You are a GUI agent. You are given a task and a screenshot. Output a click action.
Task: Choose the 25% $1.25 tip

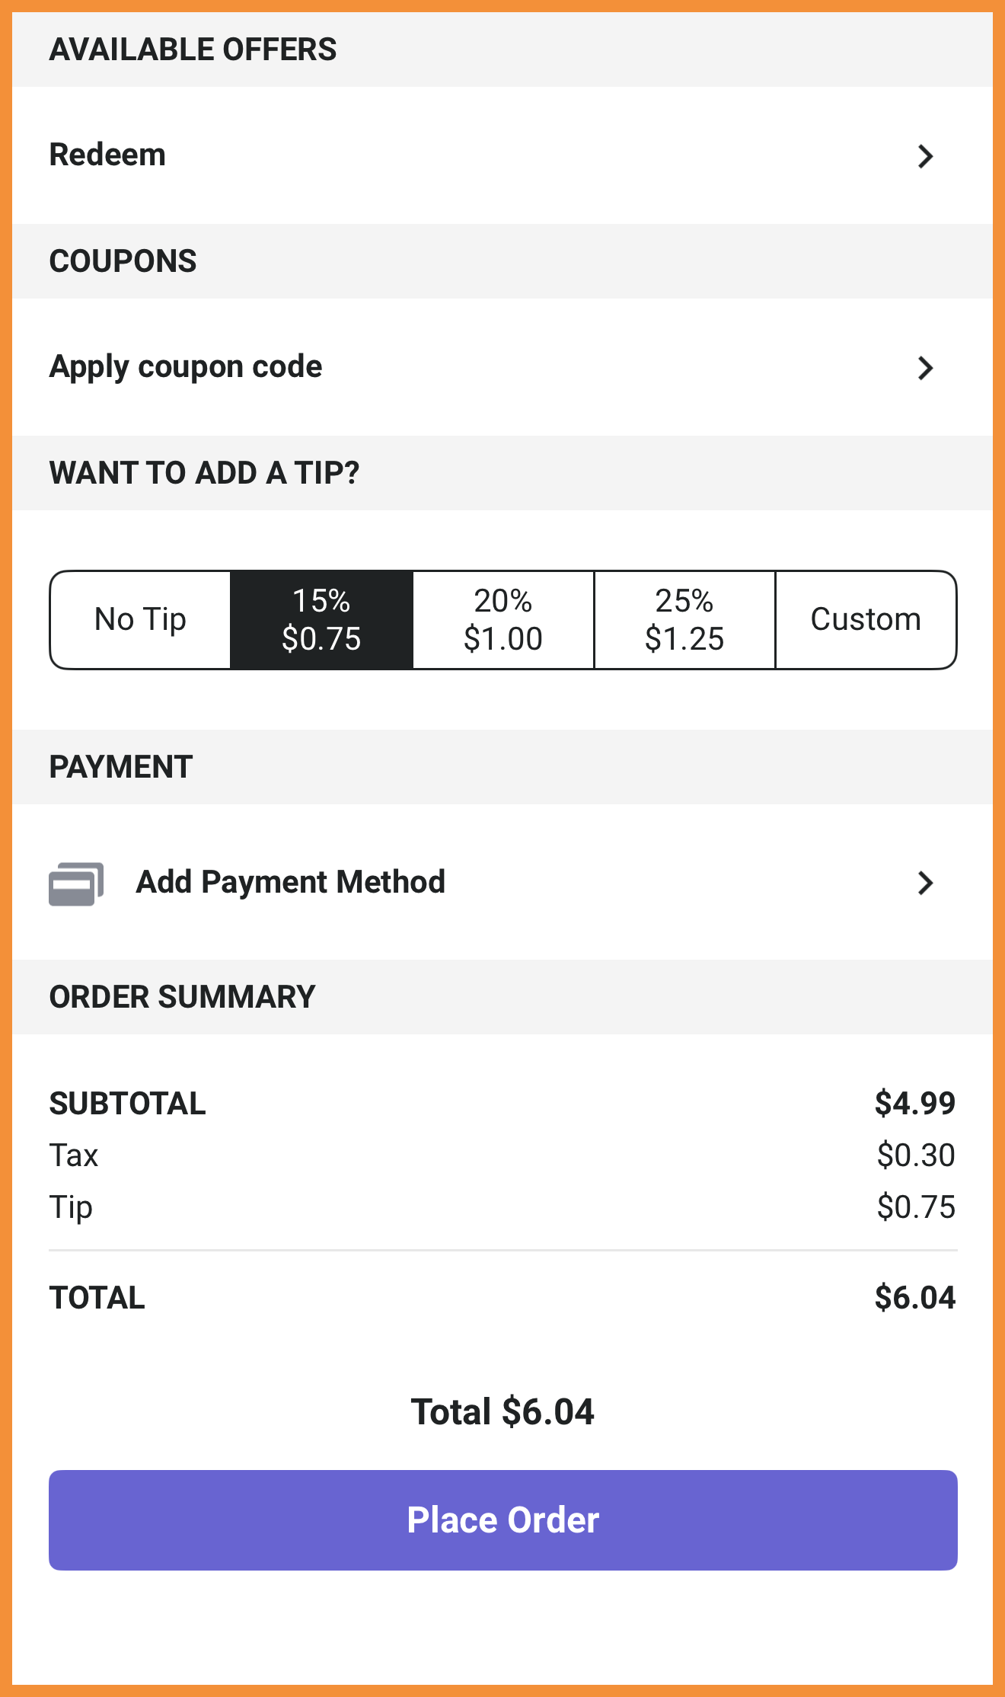click(684, 620)
